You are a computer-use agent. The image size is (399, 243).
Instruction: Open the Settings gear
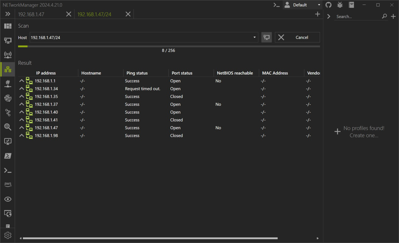(x=8, y=235)
